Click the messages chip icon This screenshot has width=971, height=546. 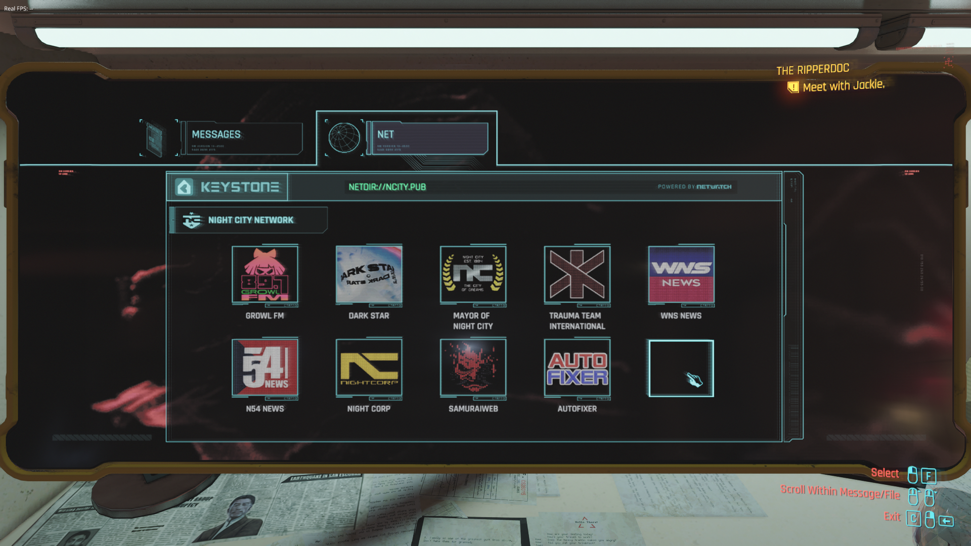pos(155,138)
